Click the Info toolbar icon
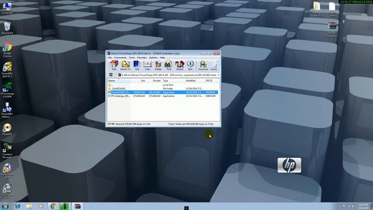Viewport: 373px width, 210px height. pos(190,65)
